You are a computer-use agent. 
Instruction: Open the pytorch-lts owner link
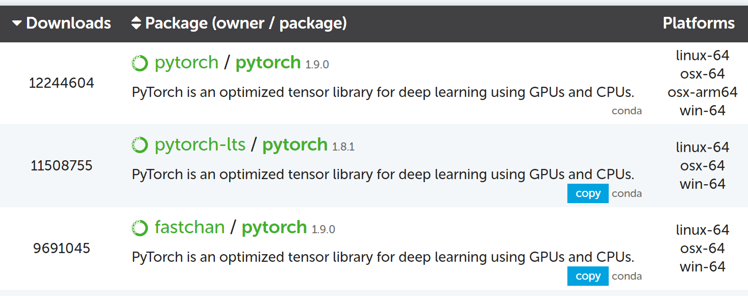tap(200, 145)
